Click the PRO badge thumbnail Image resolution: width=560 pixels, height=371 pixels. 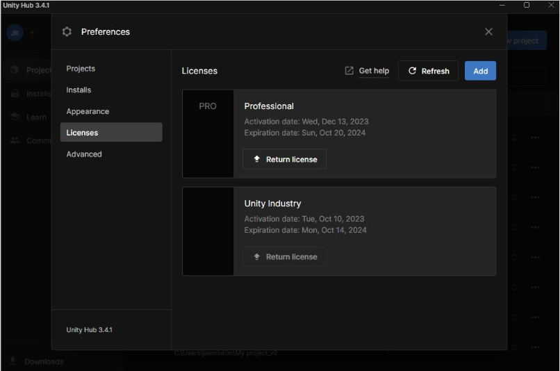(x=208, y=107)
